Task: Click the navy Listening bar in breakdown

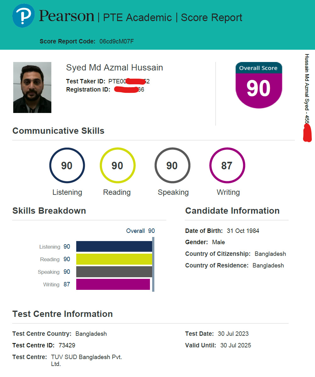Action: click(114, 246)
